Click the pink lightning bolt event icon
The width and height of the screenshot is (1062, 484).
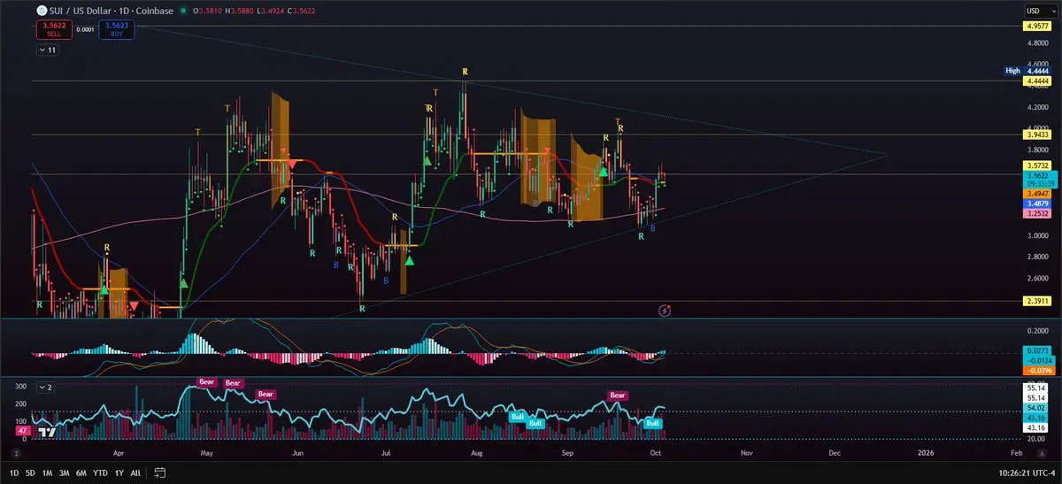point(666,310)
